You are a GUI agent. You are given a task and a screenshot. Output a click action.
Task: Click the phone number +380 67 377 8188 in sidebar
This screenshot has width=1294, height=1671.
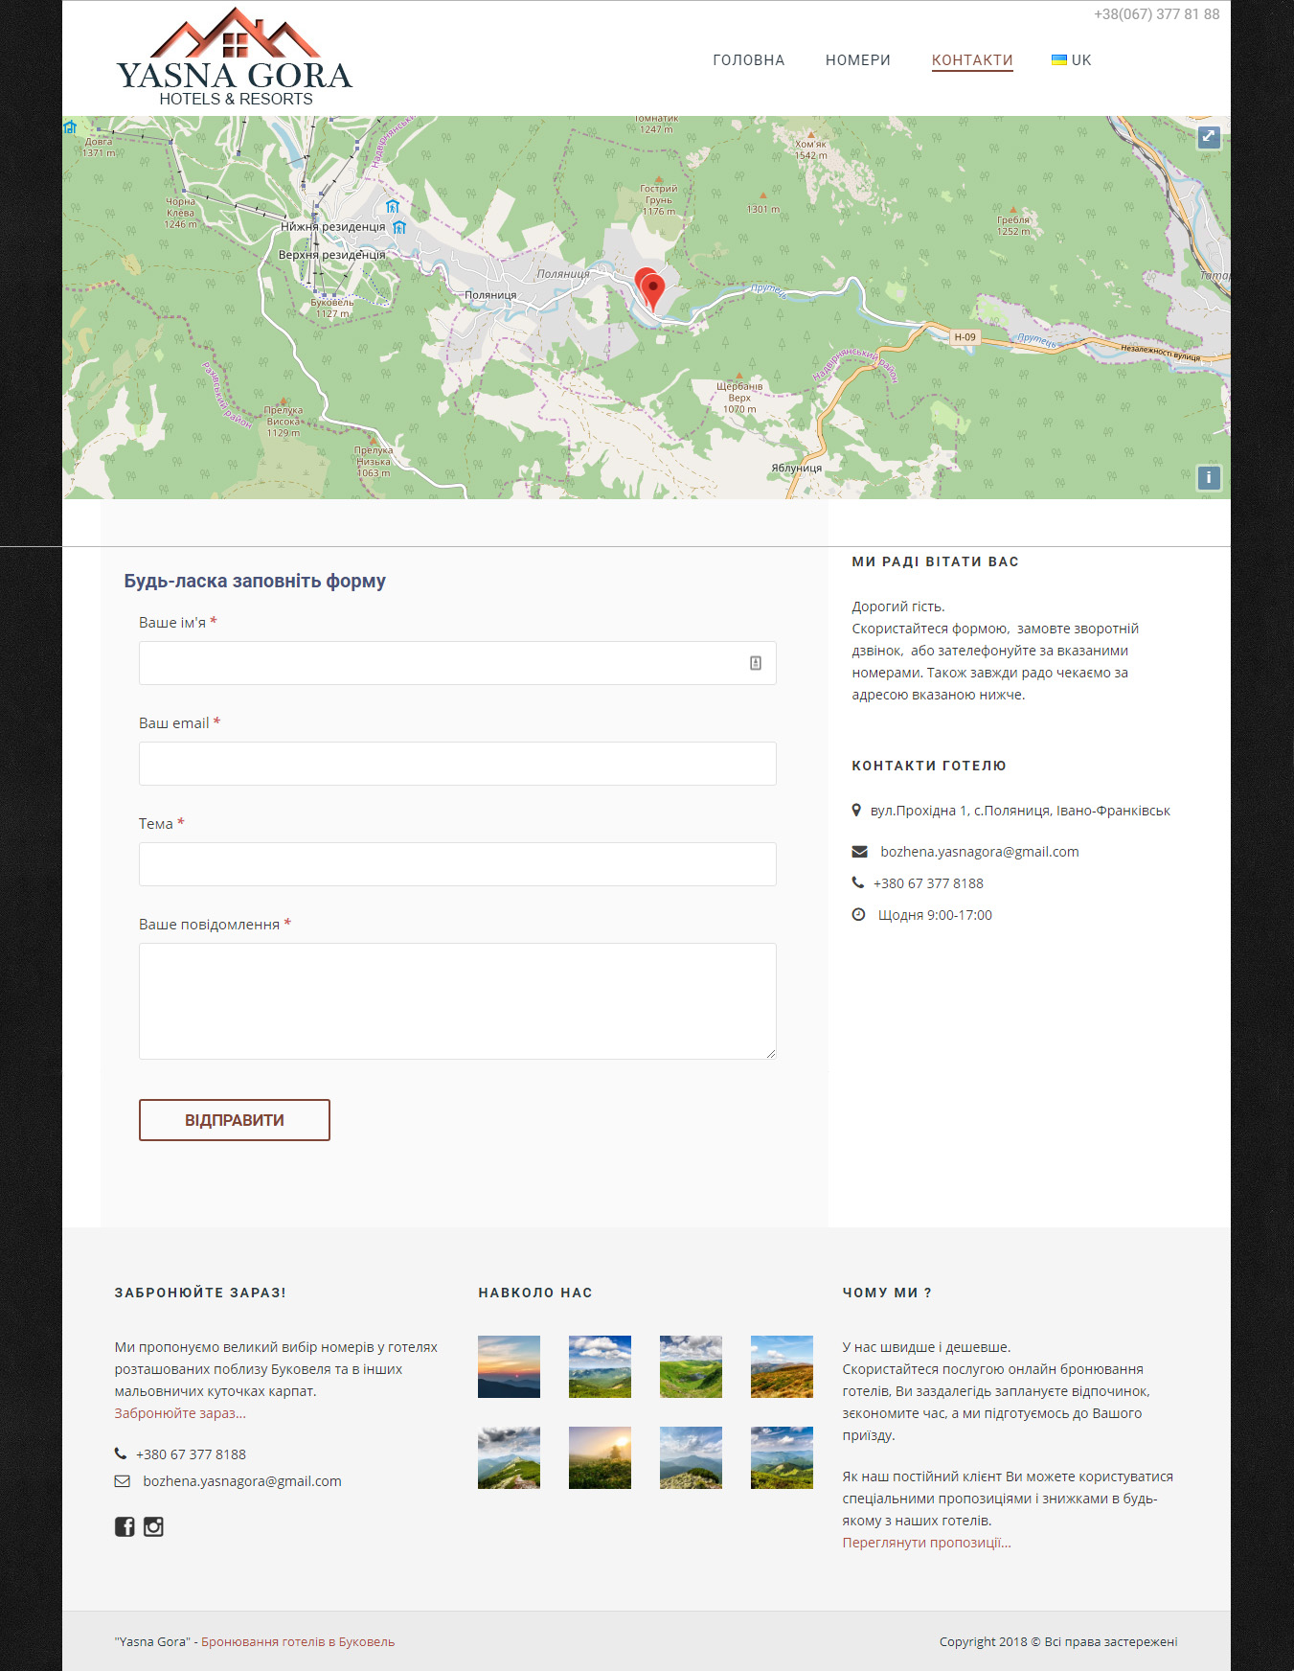click(x=928, y=883)
